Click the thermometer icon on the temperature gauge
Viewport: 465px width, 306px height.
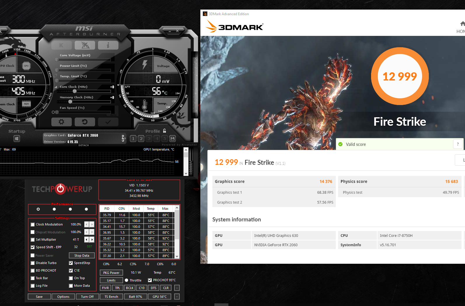(x=144, y=105)
